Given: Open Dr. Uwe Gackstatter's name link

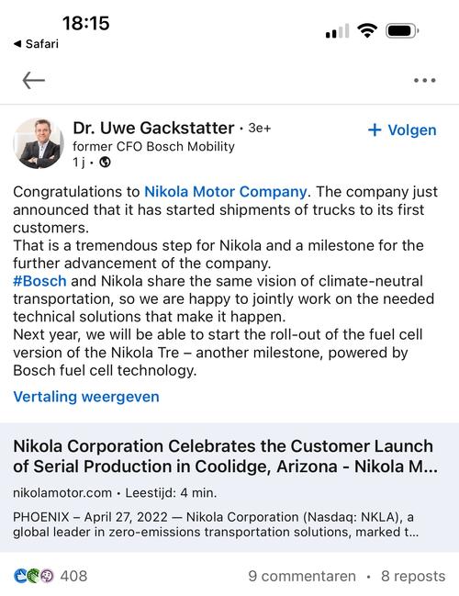Looking at the screenshot, I should (153, 128).
